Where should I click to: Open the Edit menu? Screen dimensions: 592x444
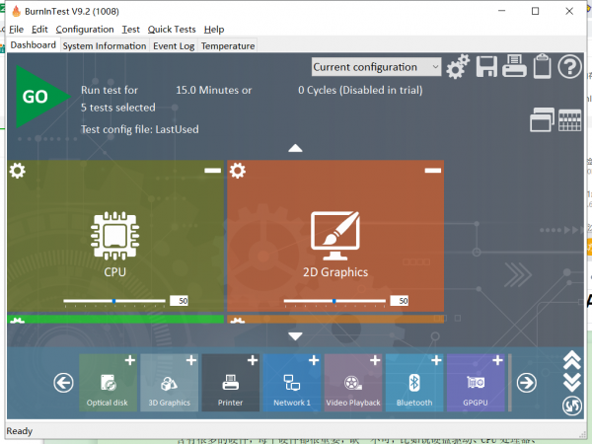39,30
